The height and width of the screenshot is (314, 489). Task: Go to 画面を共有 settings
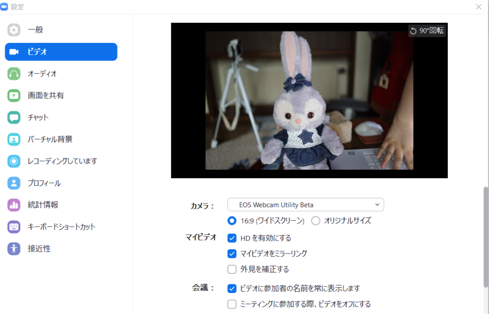click(x=61, y=96)
